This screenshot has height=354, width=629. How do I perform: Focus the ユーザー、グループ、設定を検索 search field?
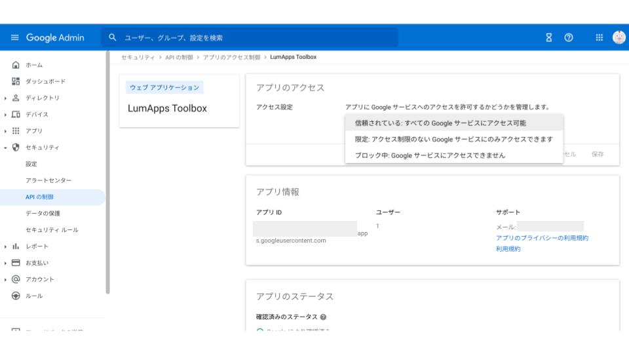point(249,37)
